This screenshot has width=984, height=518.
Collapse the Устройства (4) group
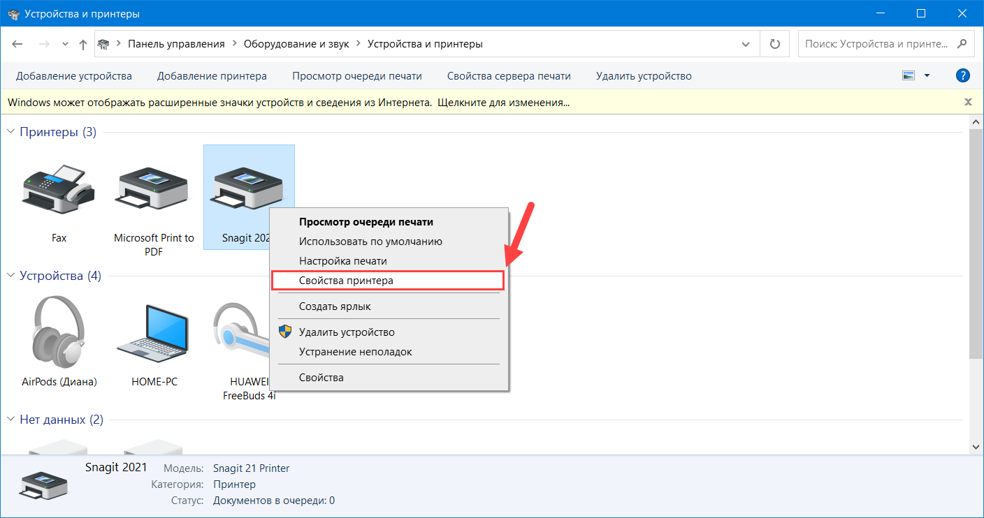(x=11, y=276)
